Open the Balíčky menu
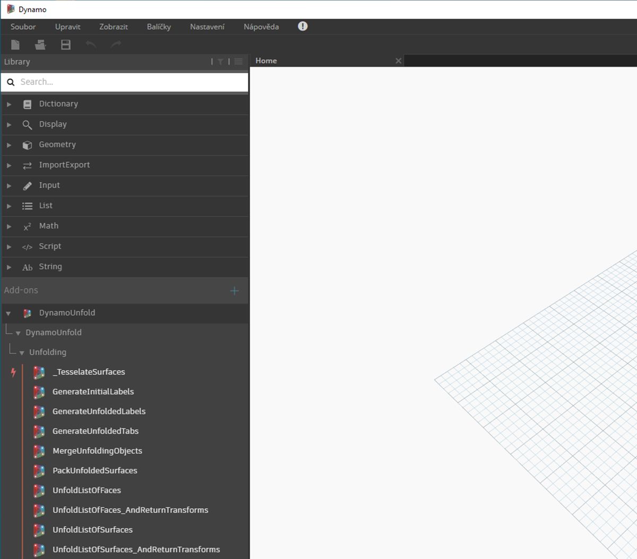637x559 pixels. point(159,27)
